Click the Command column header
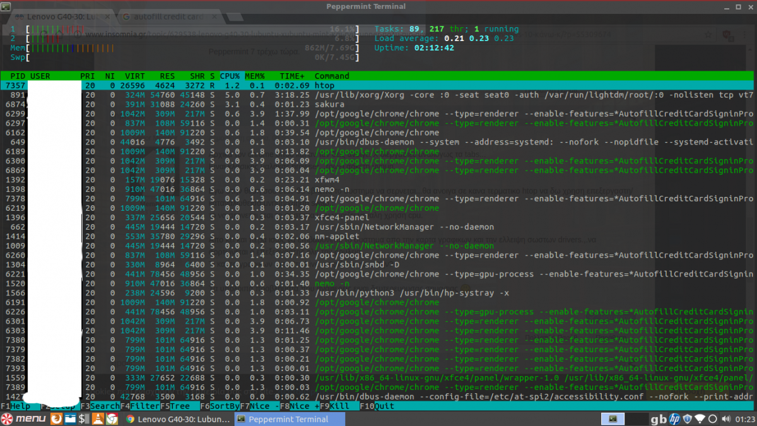Screen dimensions: 757x426 click(332, 76)
